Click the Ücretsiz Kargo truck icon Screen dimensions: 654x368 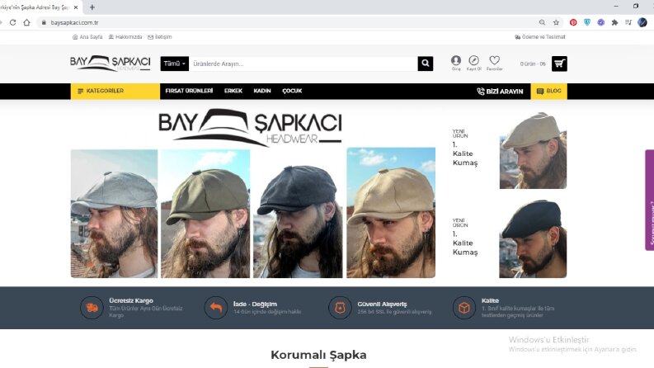(92, 308)
